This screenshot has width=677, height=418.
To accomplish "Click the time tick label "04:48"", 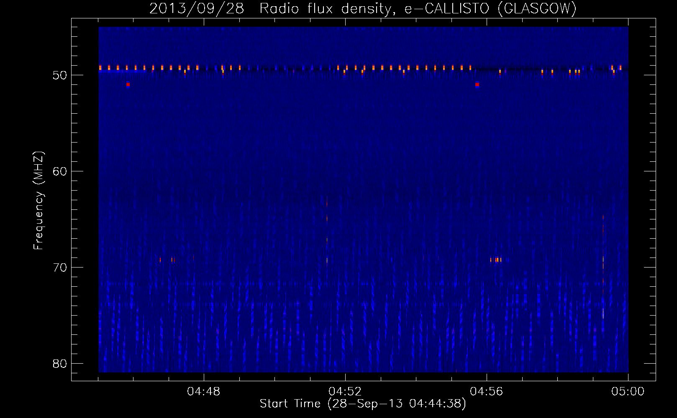I will [204, 392].
